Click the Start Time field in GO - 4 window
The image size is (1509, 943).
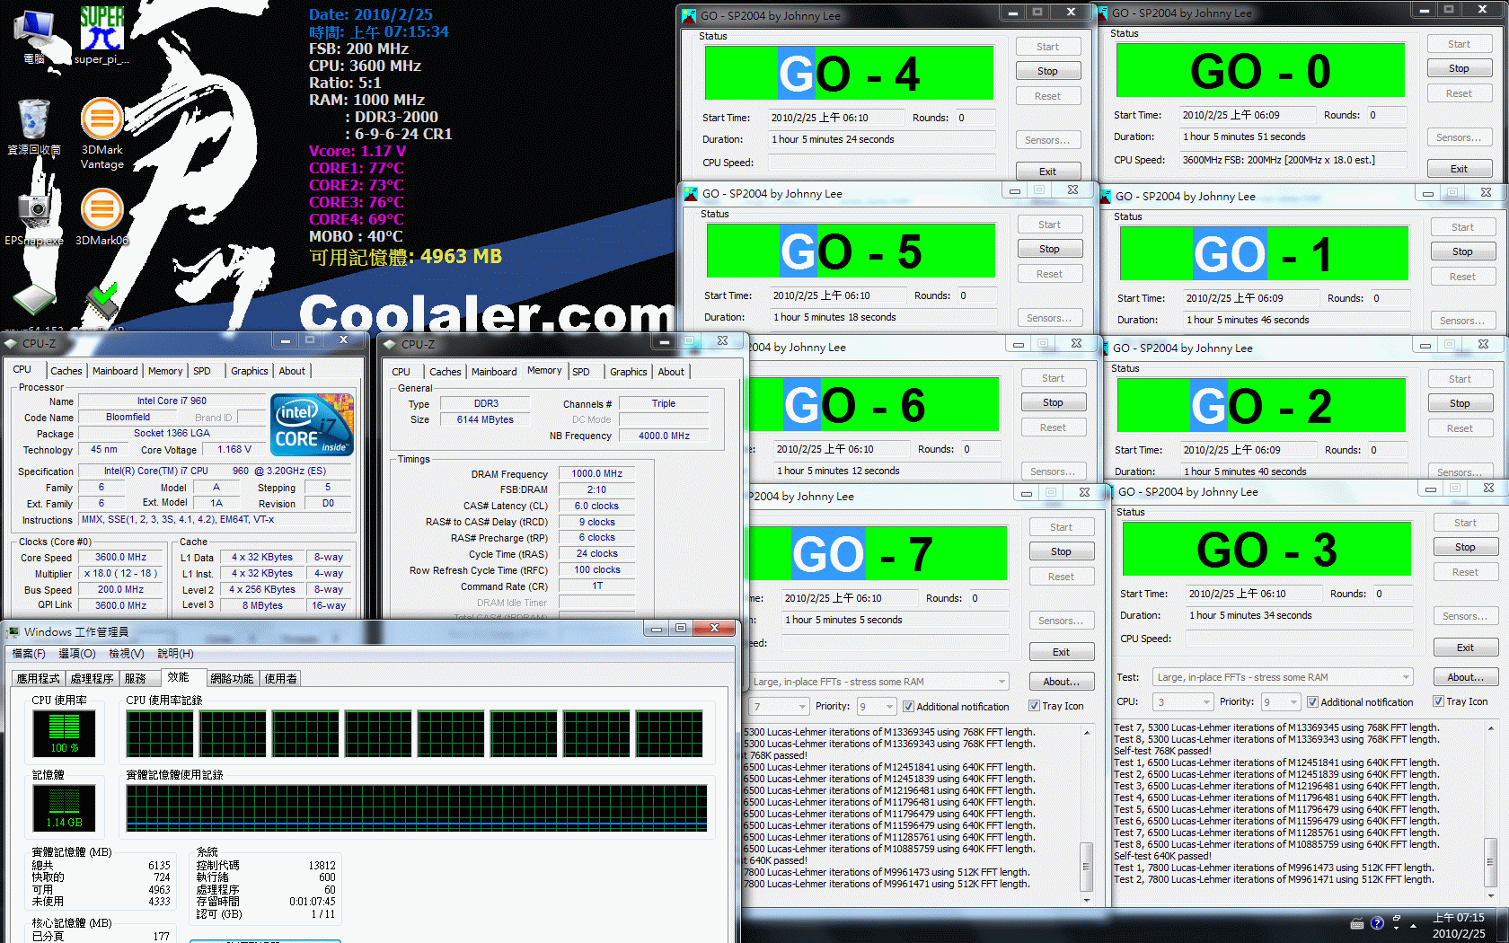click(x=837, y=118)
